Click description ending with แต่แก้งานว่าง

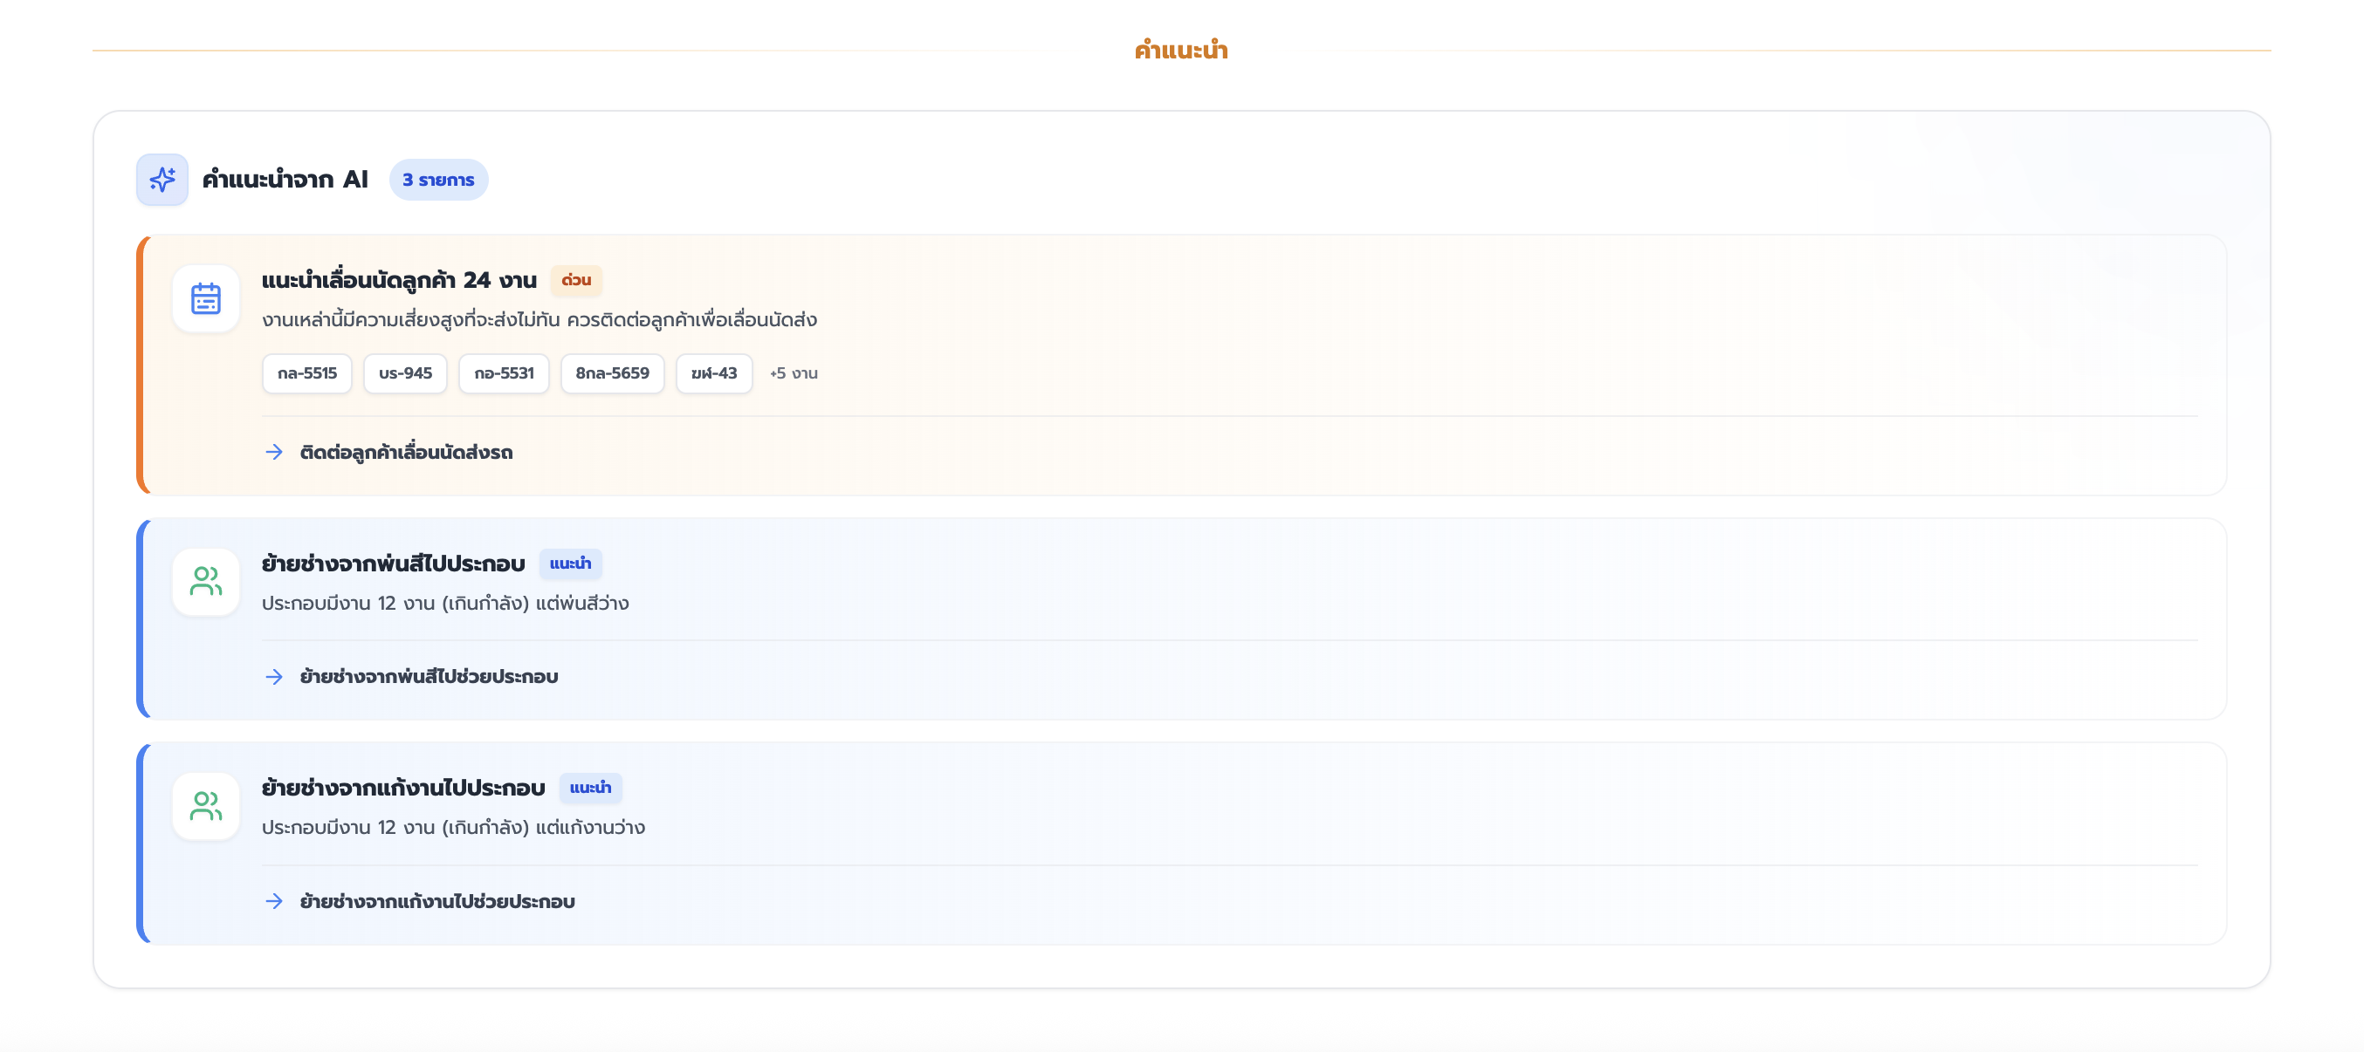[x=453, y=828]
